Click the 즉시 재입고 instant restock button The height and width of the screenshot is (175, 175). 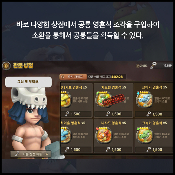(x=73, y=77)
